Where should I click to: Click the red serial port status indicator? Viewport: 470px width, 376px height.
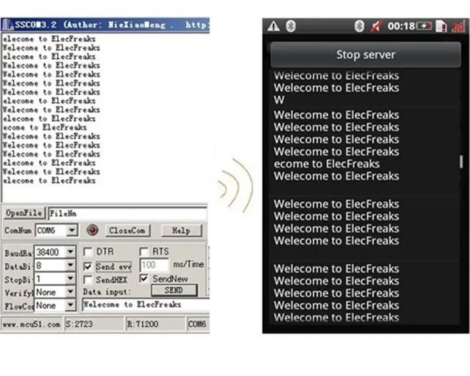[92, 230]
